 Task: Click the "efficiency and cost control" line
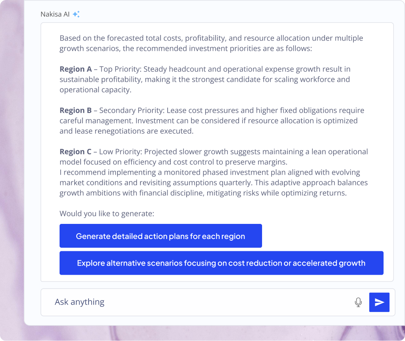coord(173,162)
